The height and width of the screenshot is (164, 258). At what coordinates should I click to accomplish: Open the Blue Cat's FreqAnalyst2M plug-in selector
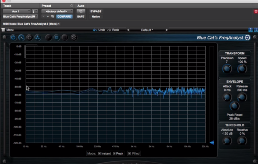pos(20,16)
